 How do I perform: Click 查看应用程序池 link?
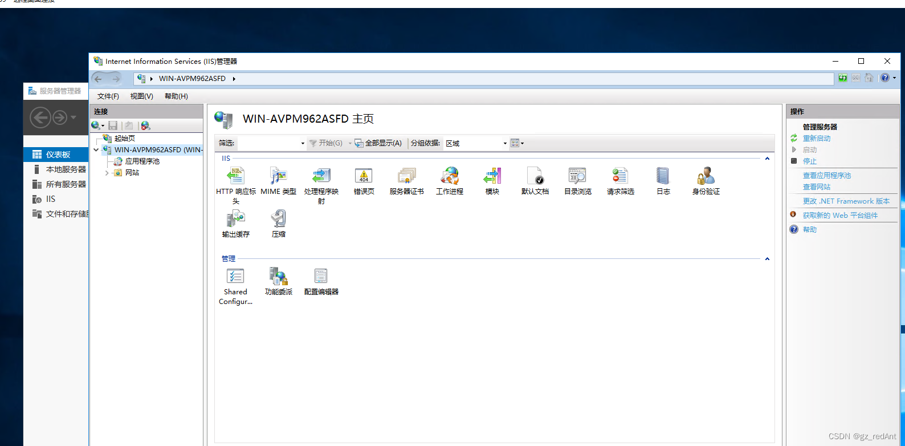pyautogui.click(x=827, y=176)
